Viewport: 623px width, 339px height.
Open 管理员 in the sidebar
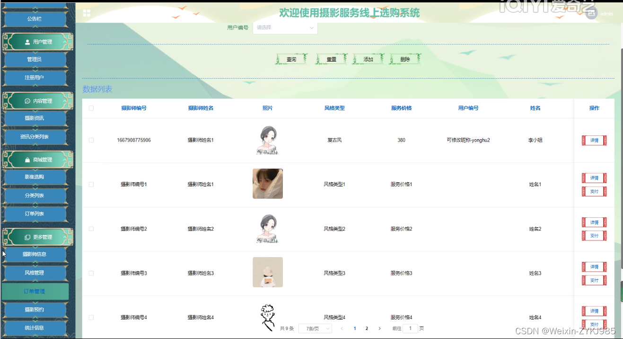pyautogui.click(x=34, y=59)
